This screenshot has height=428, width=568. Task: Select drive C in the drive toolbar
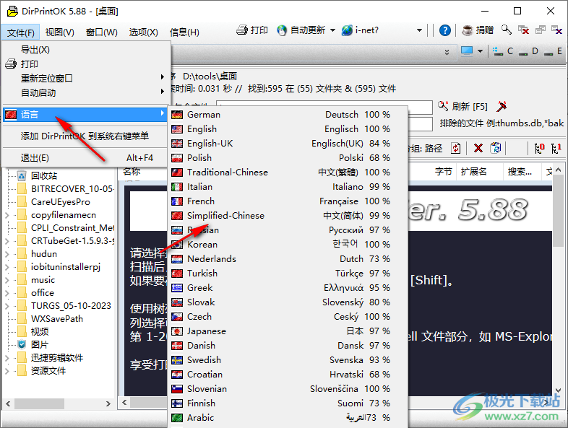click(503, 51)
